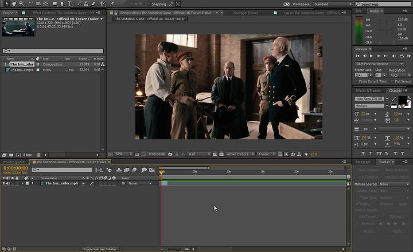Open the 1 View layout dropdown

point(266,154)
